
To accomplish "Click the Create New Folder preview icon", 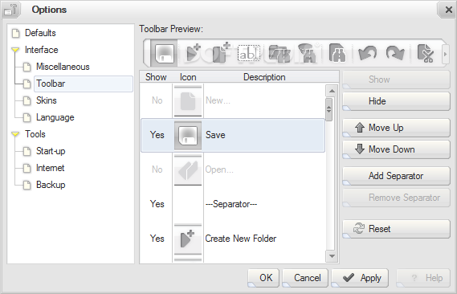I will coord(193,53).
